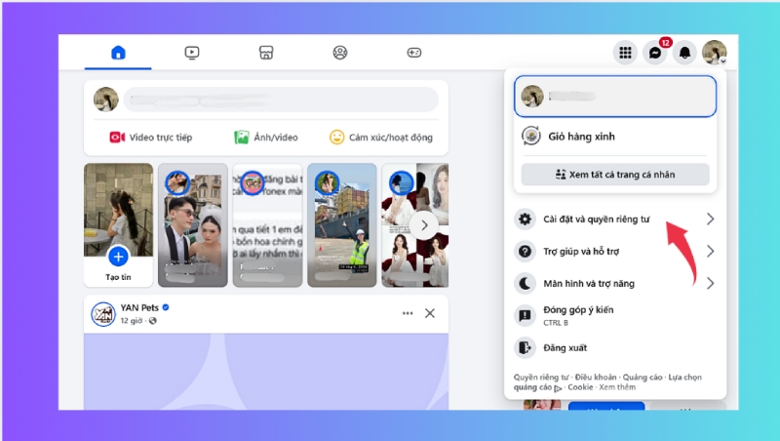Open the Gaming tab icon
This screenshot has height=441, width=780.
(413, 53)
